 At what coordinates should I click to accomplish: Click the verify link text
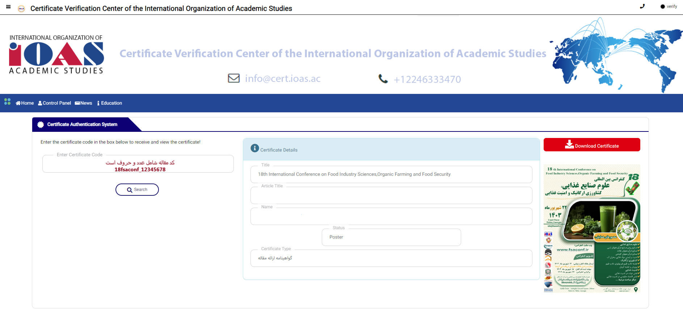click(x=672, y=7)
